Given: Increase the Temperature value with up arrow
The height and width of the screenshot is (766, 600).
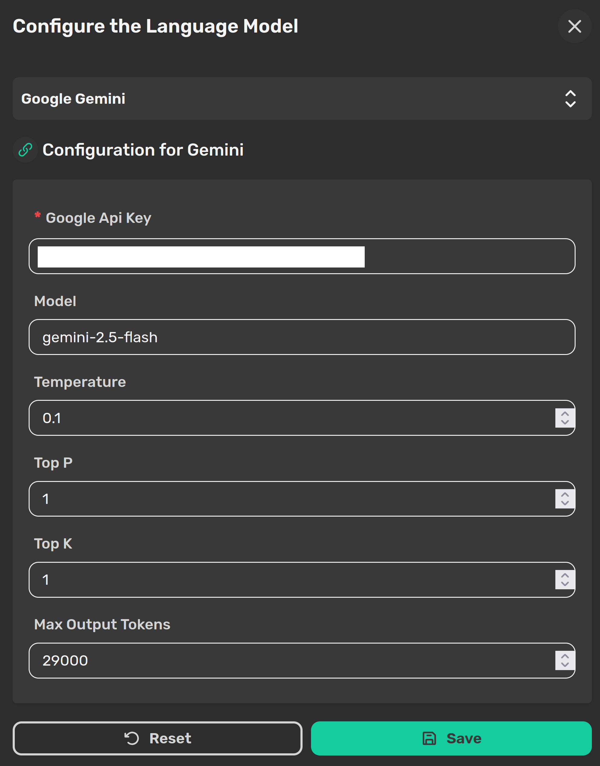Looking at the screenshot, I should (565, 414).
